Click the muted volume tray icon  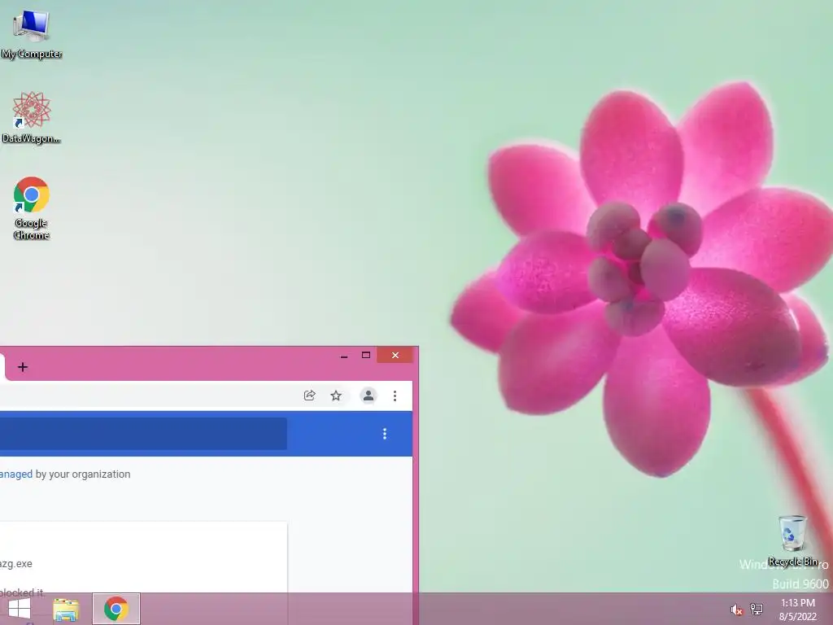pyautogui.click(x=736, y=610)
